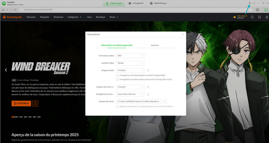Image resolution: width=269 pixels, height=143 pixels.
Task: Click info icon beside Langue audio
Action: coord(148,70)
